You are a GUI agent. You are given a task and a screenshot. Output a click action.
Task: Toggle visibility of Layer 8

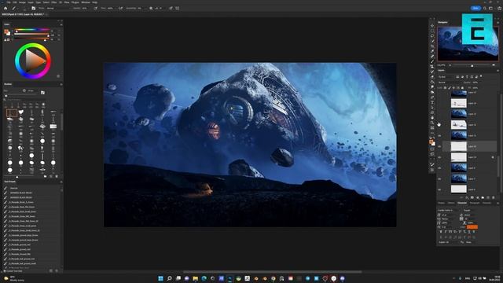click(439, 168)
